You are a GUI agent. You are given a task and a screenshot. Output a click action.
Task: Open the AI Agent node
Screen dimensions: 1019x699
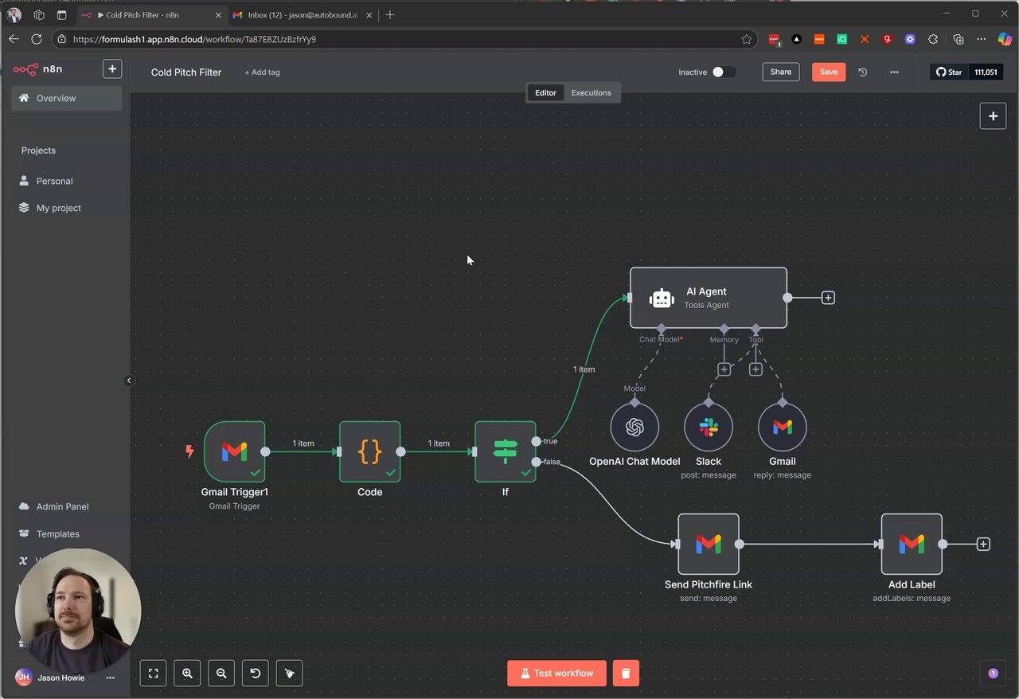[x=709, y=298]
